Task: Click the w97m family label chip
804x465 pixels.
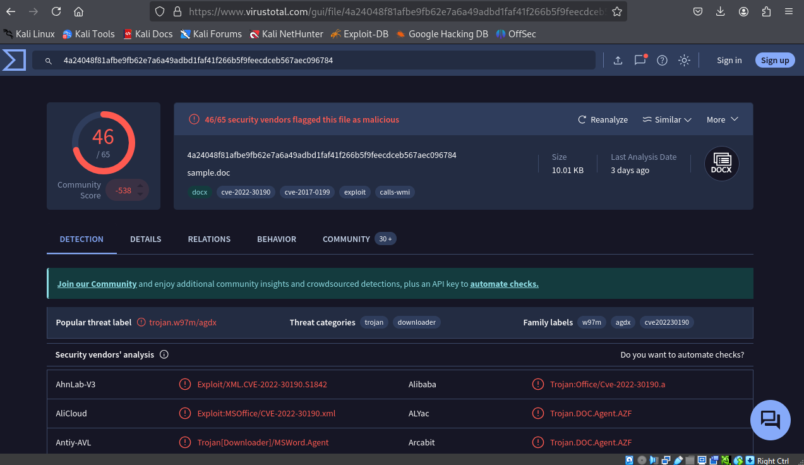Action: tap(592, 322)
